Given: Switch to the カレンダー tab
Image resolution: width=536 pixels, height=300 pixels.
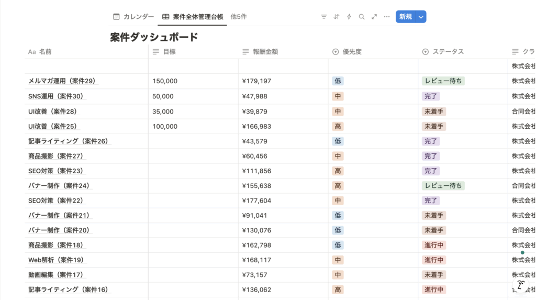Looking at the screenshot, I should click(x=138, y=17).
